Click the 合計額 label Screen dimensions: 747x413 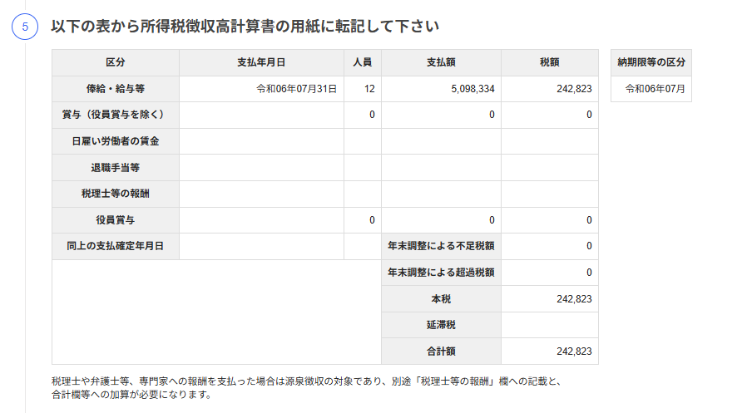click(x=441, y=352)
